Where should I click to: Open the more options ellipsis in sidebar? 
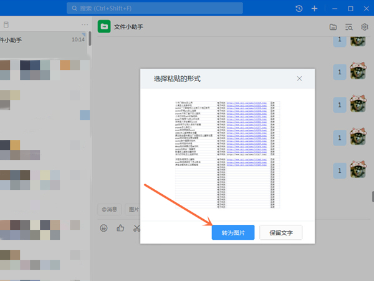pyautogui.click(x=85, y=24)
